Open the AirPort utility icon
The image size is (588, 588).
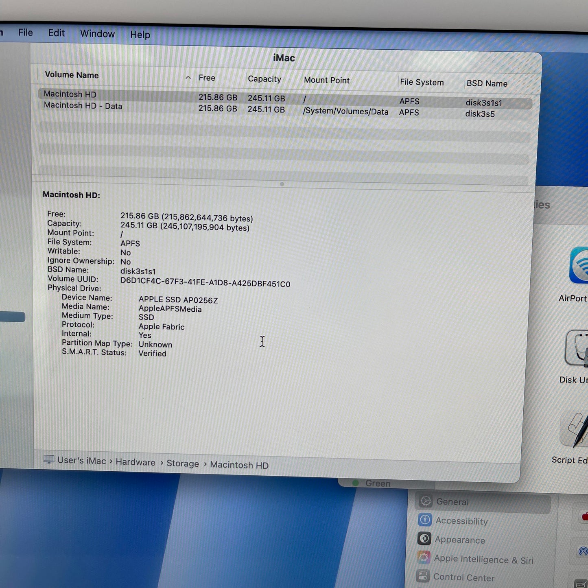point(579,265)
